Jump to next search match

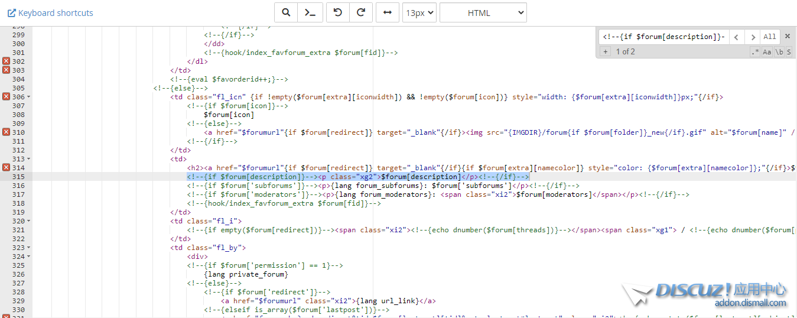coord(752,37)
